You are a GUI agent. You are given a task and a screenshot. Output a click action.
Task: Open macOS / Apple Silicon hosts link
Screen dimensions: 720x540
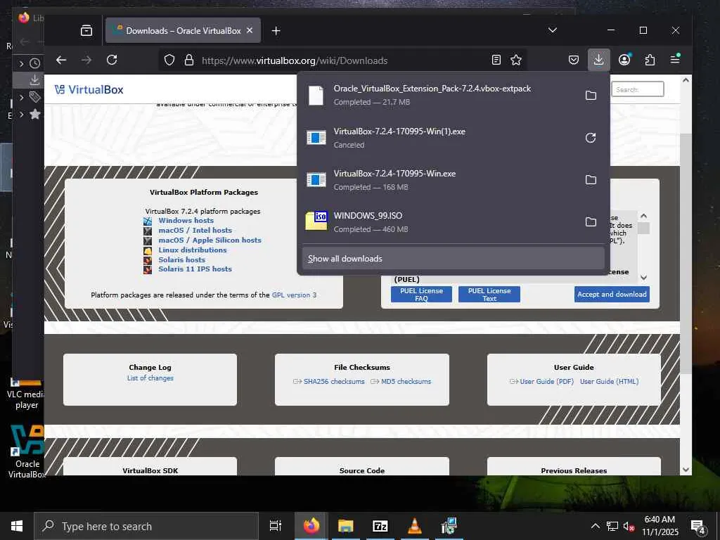click(210, 240)
